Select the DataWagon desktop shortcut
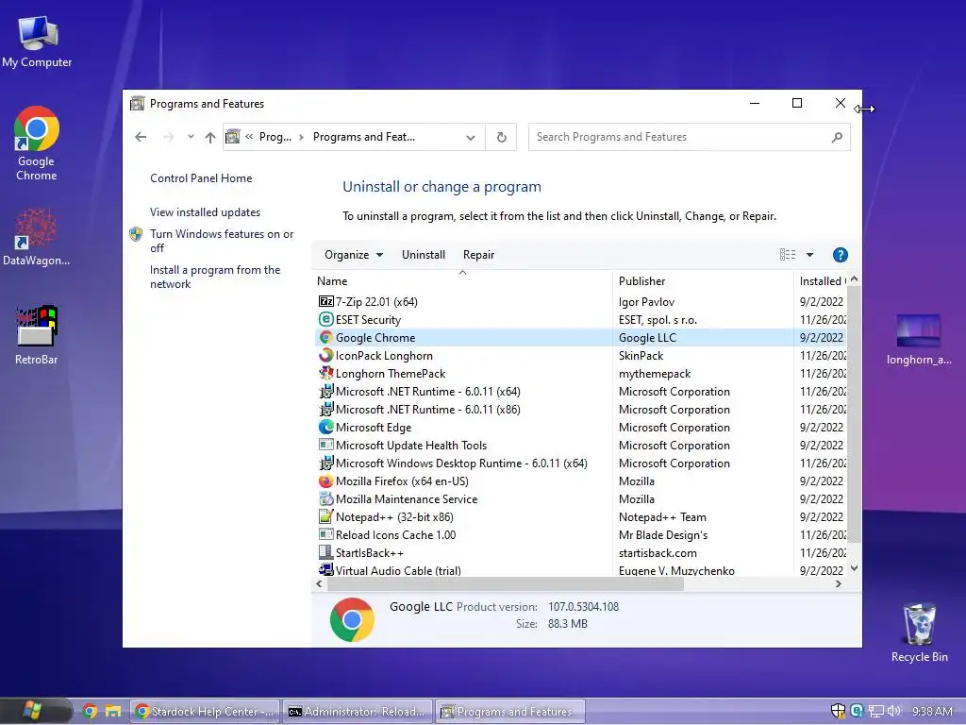 point(37,237)
